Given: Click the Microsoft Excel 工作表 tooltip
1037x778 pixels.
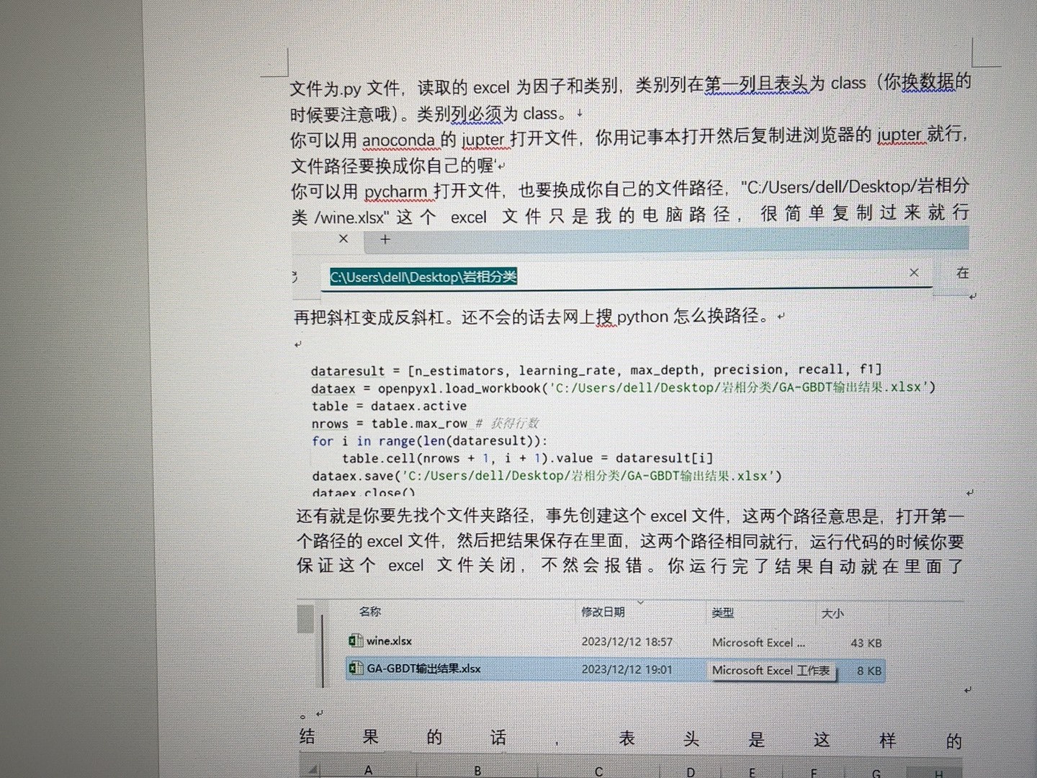Looking at the screenshot, I should coord(771,671).
